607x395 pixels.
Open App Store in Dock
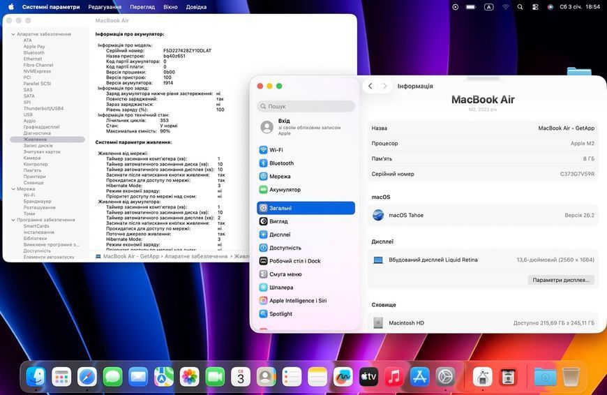(x=419, y=376)
